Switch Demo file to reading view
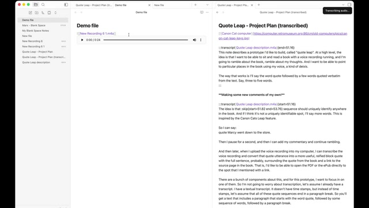369x208 pixels. click(202, 12)
